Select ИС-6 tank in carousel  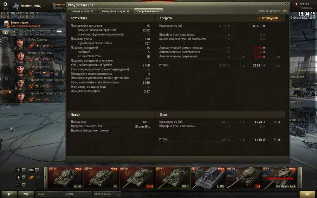point(137,178)
